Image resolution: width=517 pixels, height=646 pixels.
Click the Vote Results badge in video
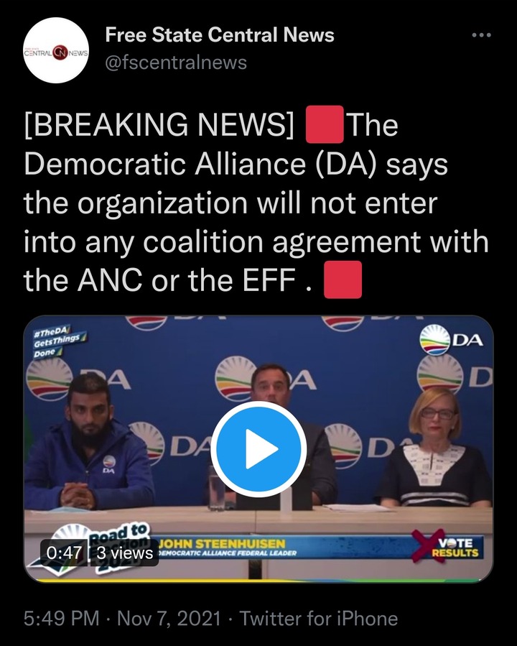pos(447,548)
